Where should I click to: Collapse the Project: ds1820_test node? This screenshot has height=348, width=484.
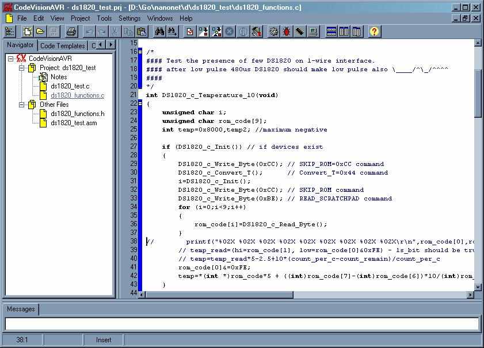[x=22, y=68]
